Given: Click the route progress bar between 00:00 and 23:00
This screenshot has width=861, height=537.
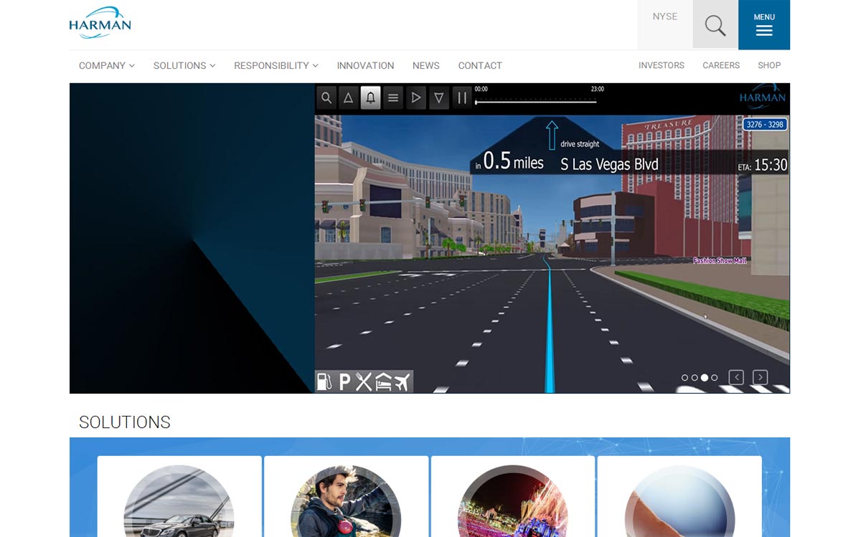Looking at the screenshot, I should [535, 102].
